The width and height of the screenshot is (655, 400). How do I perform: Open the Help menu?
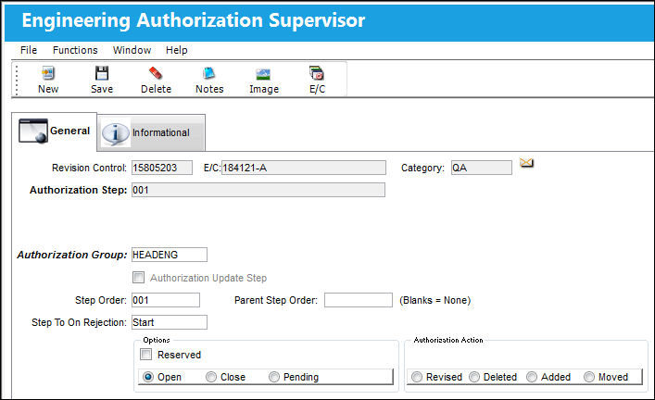click(x=176, y=50)
